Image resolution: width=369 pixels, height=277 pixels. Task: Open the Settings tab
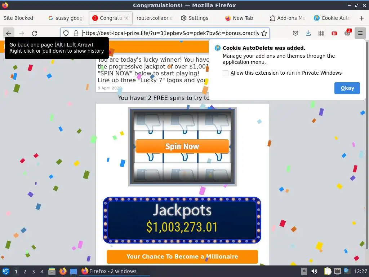(195, 18)
